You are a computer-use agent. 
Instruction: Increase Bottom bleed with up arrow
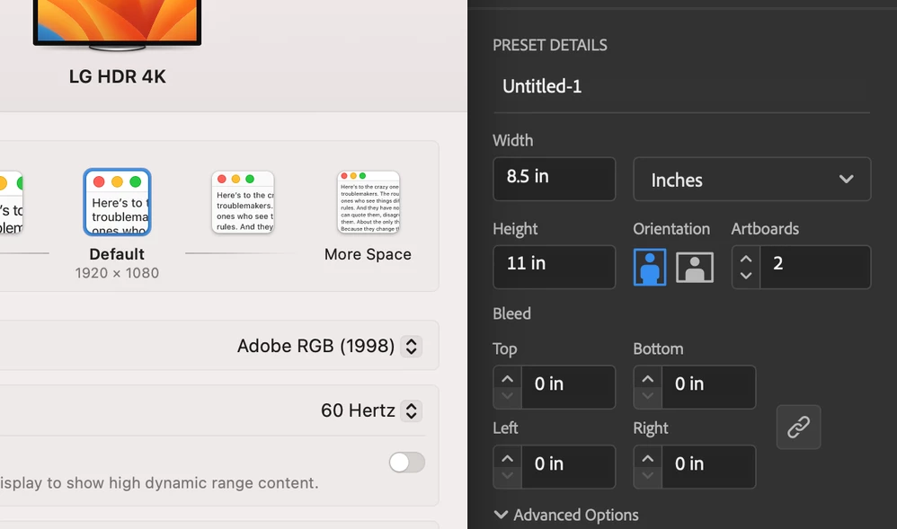point(647,379)
